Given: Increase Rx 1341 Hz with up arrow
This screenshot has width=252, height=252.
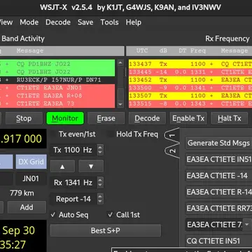Looking at the screenshot, I should coord(100,180).
